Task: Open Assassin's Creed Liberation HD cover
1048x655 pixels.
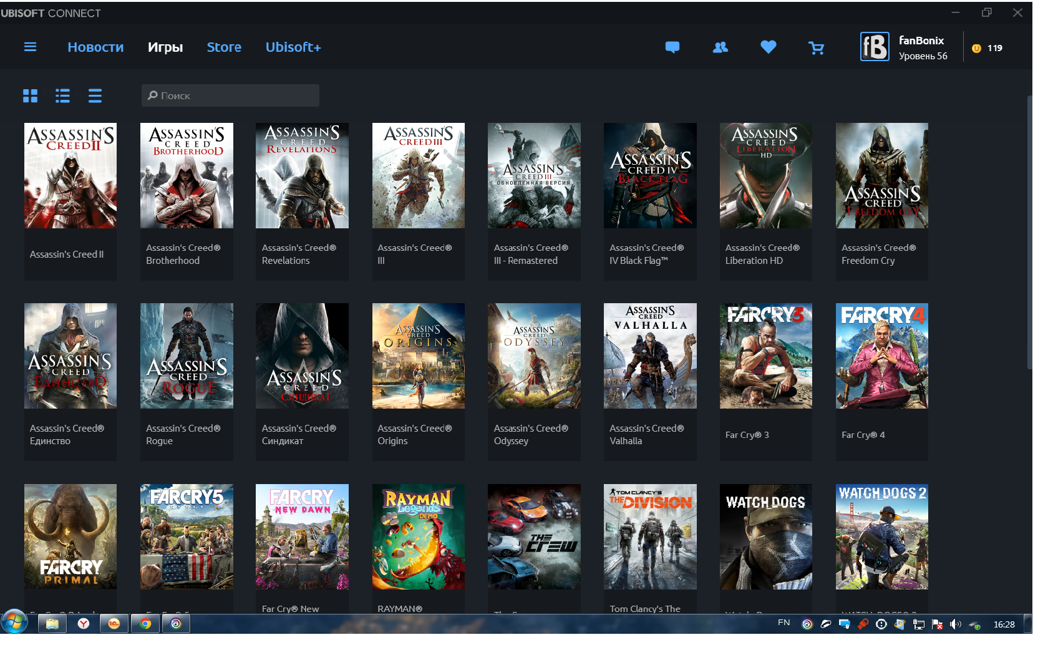Action: pyautogui.click(x=766, y=175)
